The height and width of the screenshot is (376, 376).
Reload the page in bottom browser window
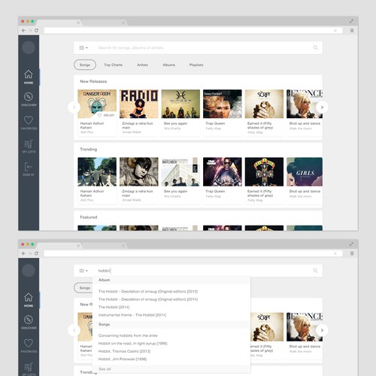coord(36,253)
